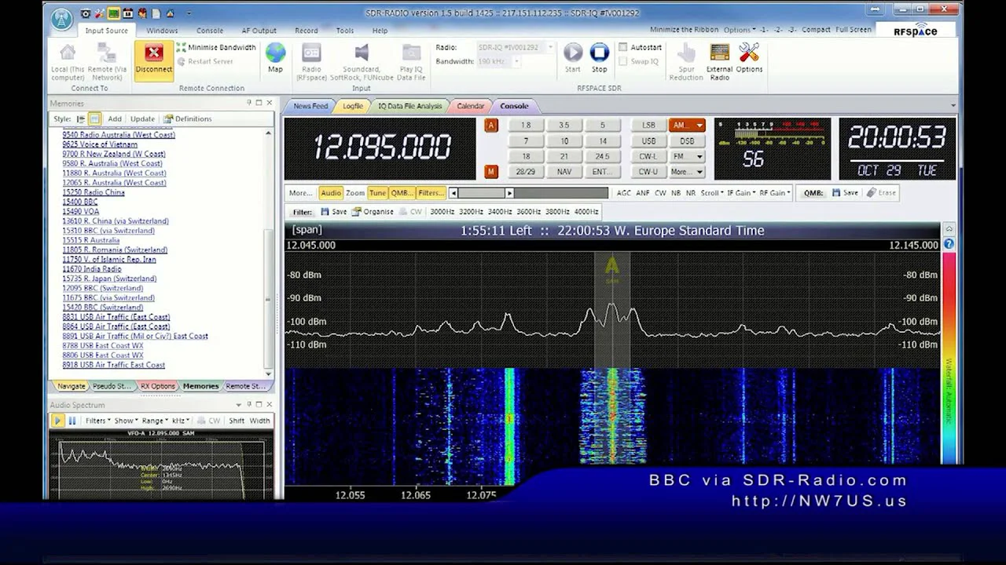Click Minimise Bandwidth icon

click(182, 48)
